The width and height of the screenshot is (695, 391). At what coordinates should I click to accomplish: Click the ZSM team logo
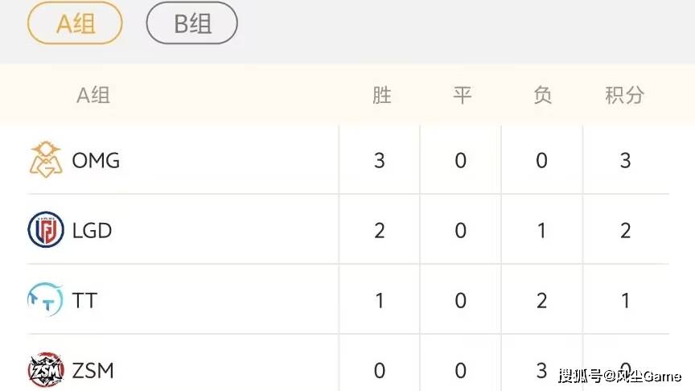coord(46,370)
